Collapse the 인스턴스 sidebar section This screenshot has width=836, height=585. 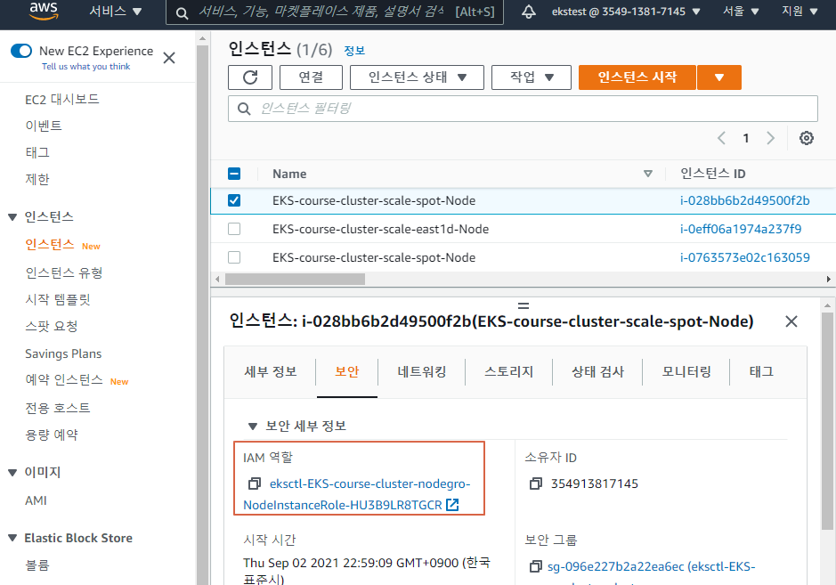click(12, 217)
